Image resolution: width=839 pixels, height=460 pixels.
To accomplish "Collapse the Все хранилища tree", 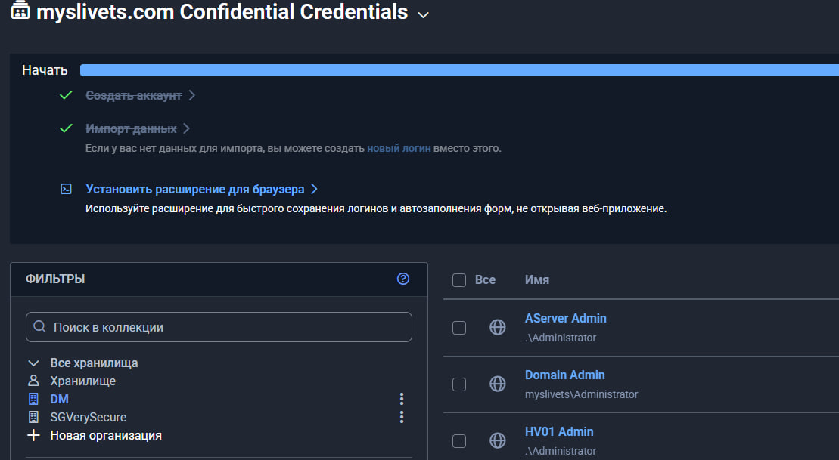I will coord(33,363).
